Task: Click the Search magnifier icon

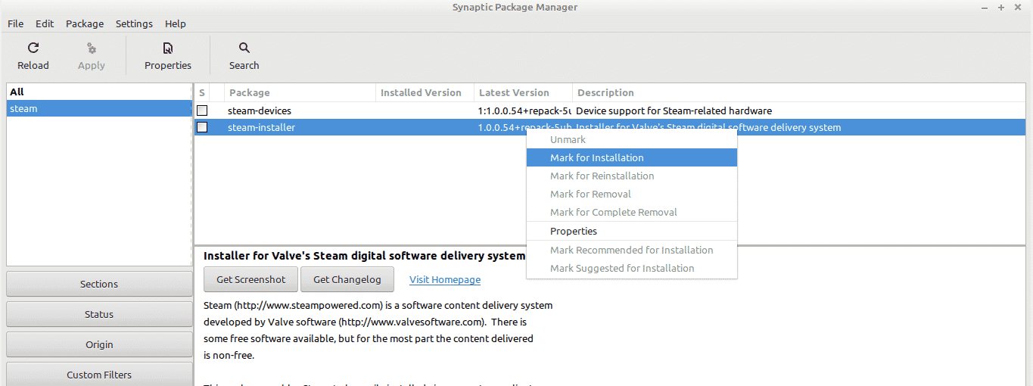Action: pos(244,48)
